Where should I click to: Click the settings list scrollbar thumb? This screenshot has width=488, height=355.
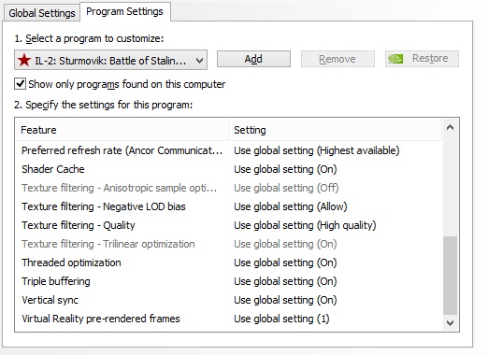450,276
